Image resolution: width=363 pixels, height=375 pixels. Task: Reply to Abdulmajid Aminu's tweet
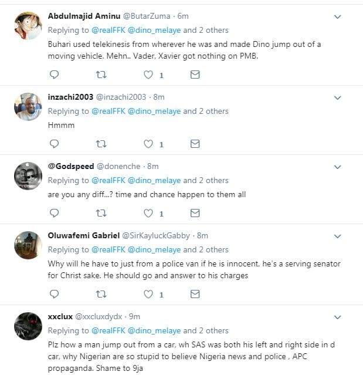coord(54,75)
